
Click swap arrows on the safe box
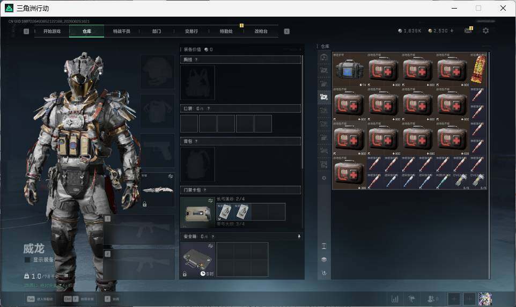tap(210, 246)
